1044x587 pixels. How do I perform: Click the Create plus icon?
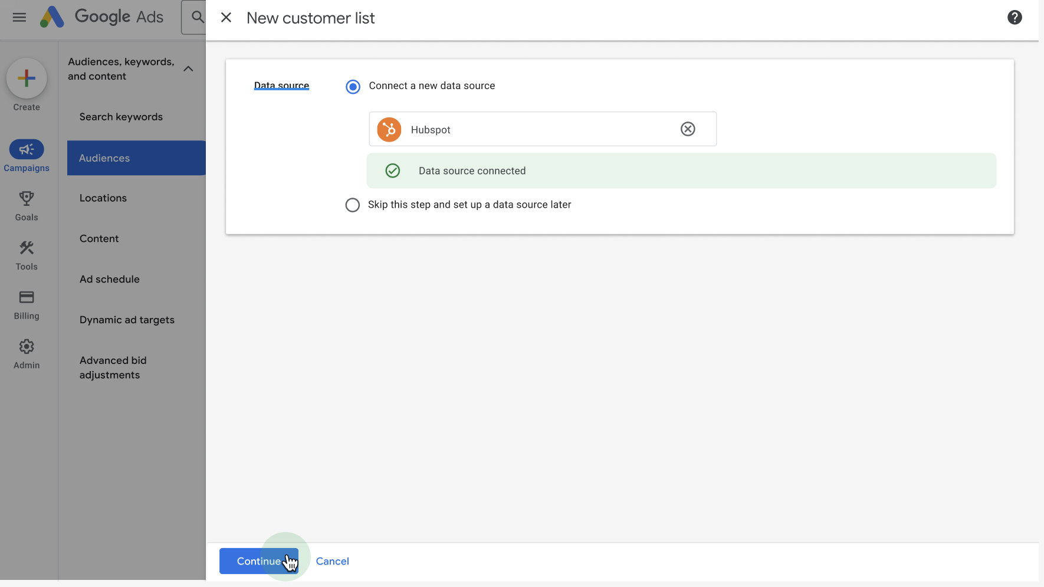point(26,77)
